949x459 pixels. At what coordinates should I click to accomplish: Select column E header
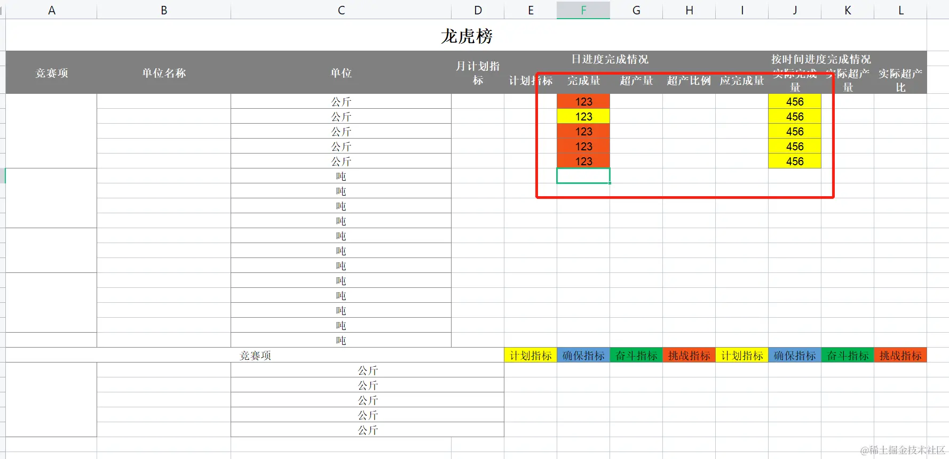(531, 10)
